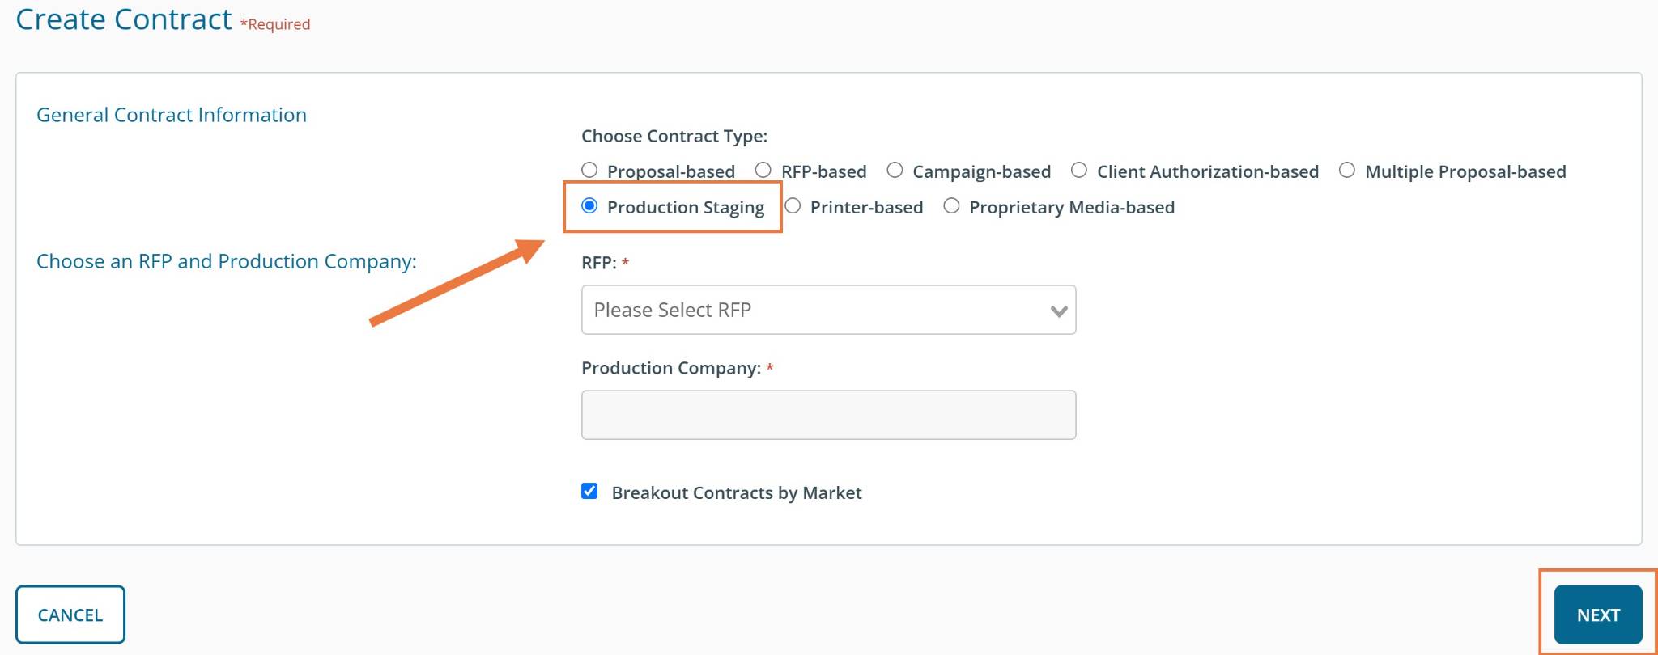Click the Production Staging radio button
This screenshot has width=1658, height=655.
click(x=589, y=206)
